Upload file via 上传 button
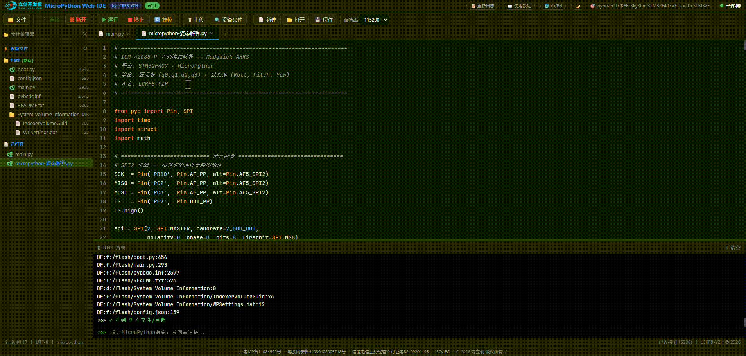The image size is (746, 356). [195, 20]
